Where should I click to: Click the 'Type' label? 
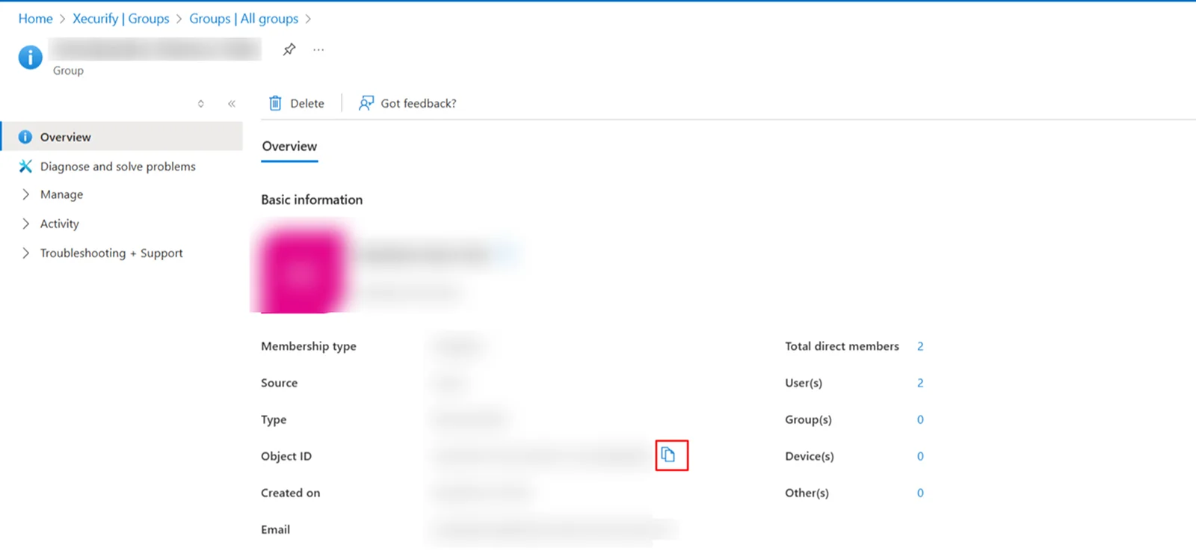274,419
